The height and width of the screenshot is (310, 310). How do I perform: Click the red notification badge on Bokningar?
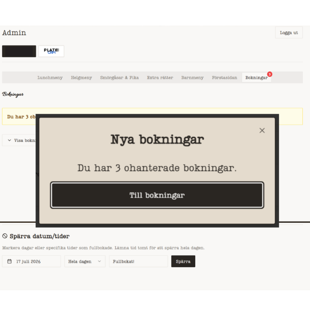pyautogui.click(x=269, y=74)
